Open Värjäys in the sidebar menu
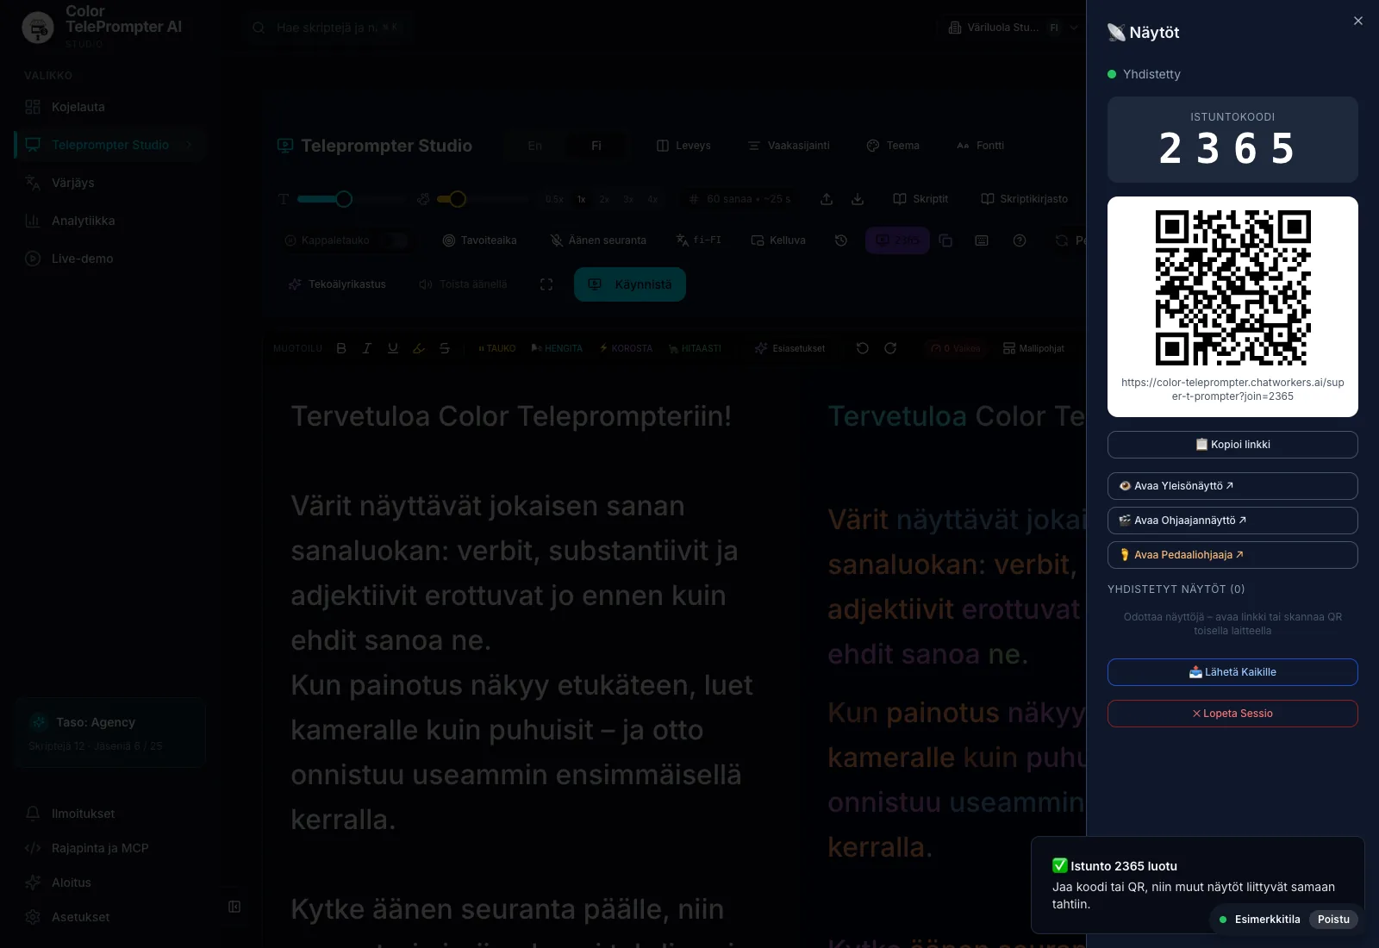Screen dimensions: 1379x948 pyautogui.click(x=110, y=183)
